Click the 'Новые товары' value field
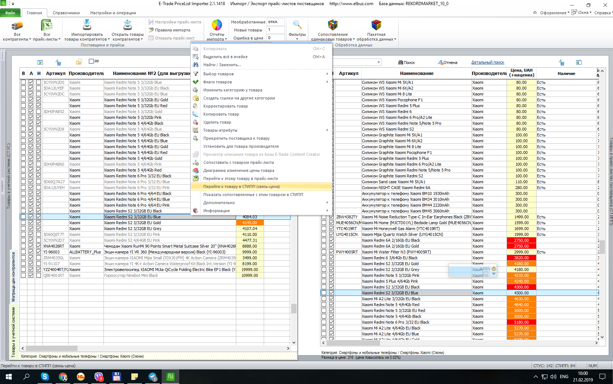Screen dimensions: 613x384 coord(276,30)
